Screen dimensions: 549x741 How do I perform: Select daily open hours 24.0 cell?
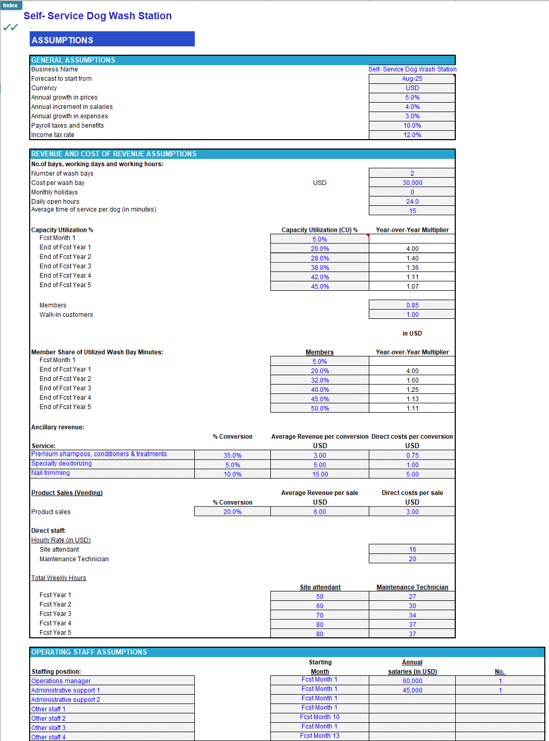(x=412, y=202)
